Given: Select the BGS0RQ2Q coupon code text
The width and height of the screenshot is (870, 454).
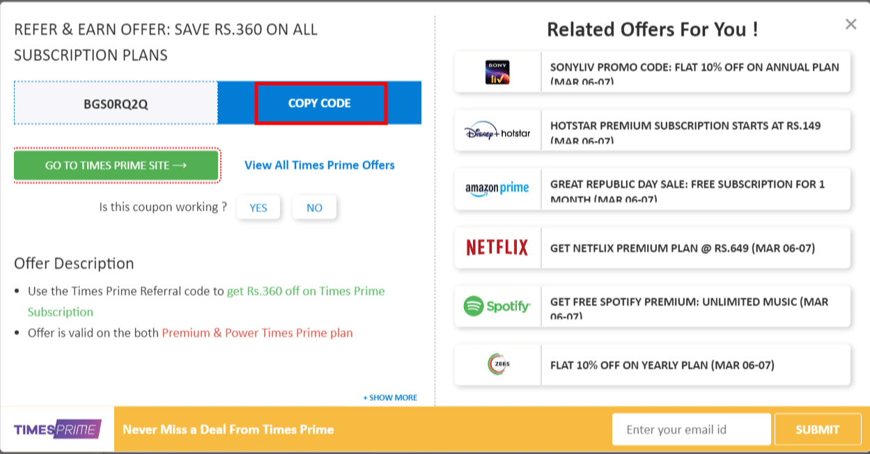Looking at the screenshot, I should click(114, 102).
